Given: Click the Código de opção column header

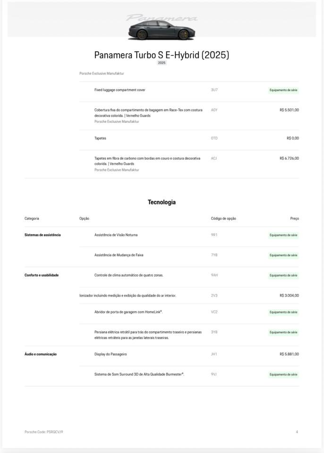Looking at the screenshot, I should point(223,218).
